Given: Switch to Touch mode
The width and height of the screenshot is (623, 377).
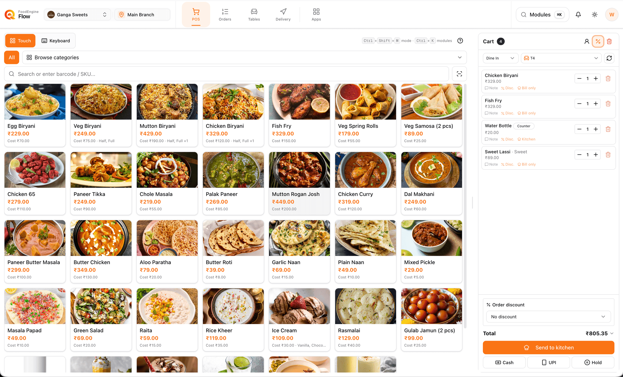Looking at the screenshot, I should (20, 41).
